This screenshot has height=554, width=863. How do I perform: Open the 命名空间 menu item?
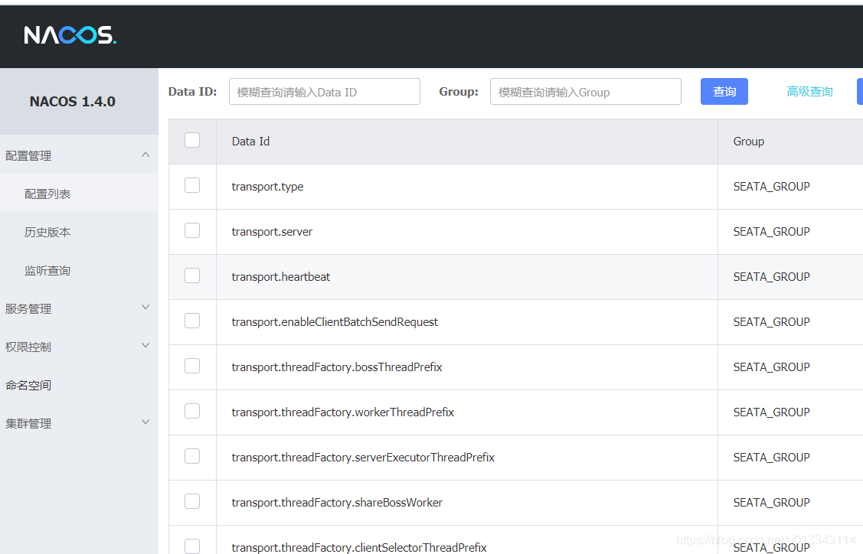(28, 385)
